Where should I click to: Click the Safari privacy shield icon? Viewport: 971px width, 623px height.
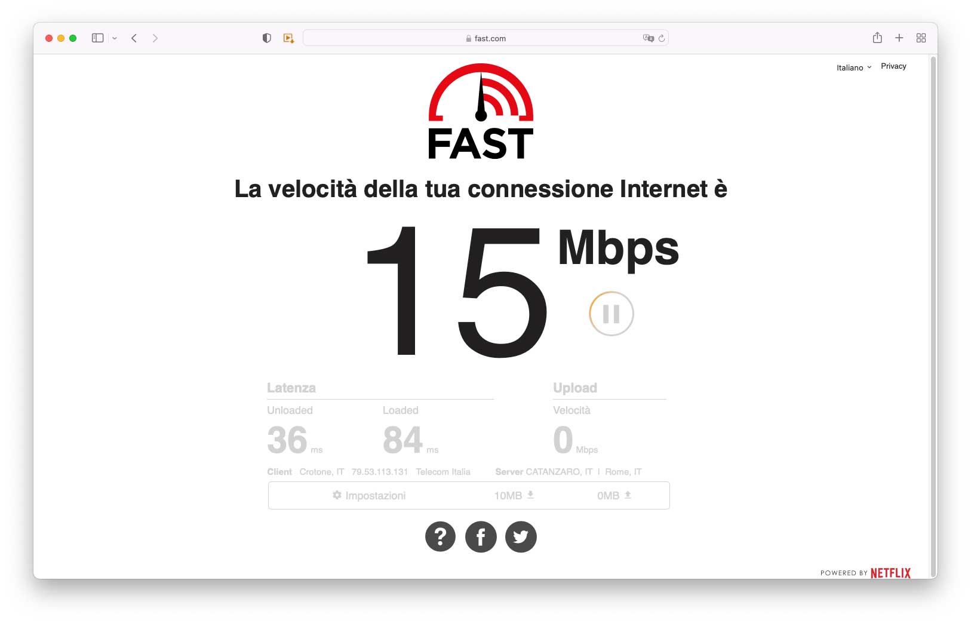click(x=267, y=38)
